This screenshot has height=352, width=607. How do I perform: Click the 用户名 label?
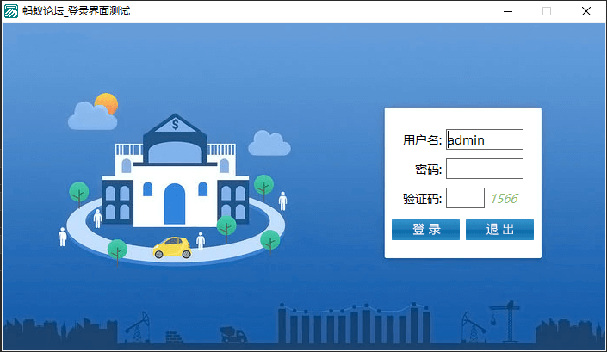pyautogui.click(x=422, y=140)
